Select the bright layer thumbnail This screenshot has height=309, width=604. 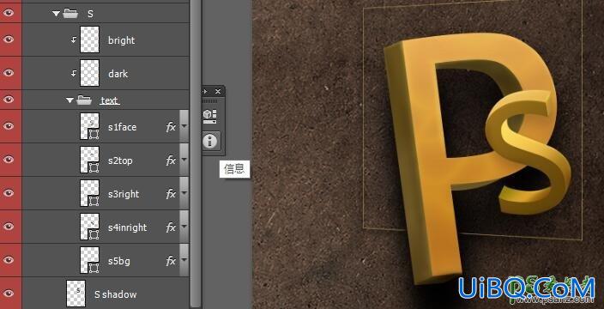[90, 39]
